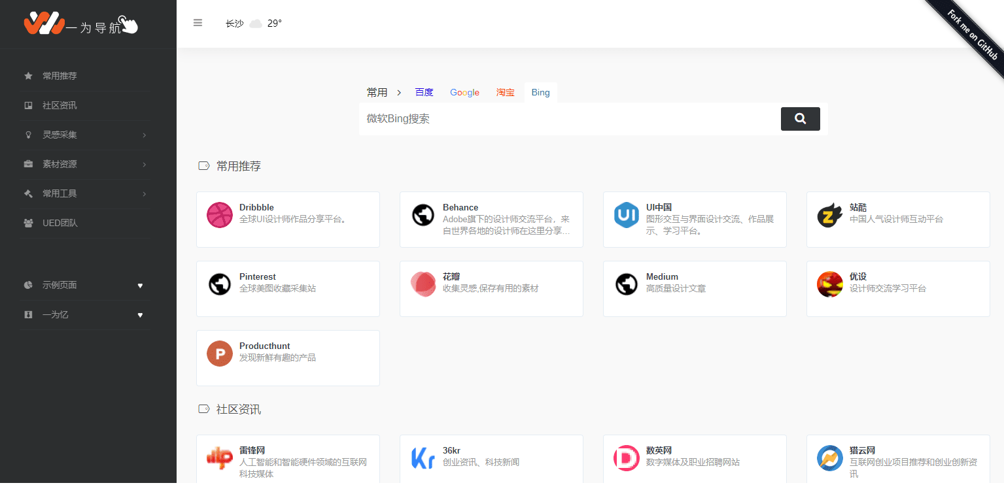The width and height of the screenshot is (1004, 498).
Task: Click the 设计师交流学习平台 description
Action: click(888, 288)
